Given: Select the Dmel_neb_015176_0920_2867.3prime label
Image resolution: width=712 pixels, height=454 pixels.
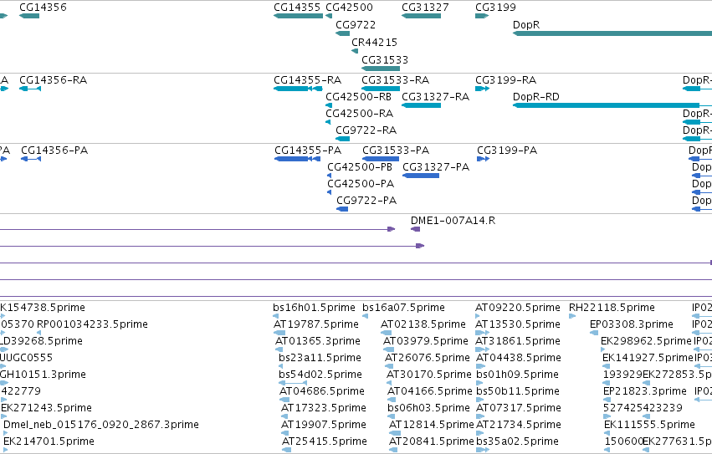Looking at the screenshot, I should click(x=100, y=425).
